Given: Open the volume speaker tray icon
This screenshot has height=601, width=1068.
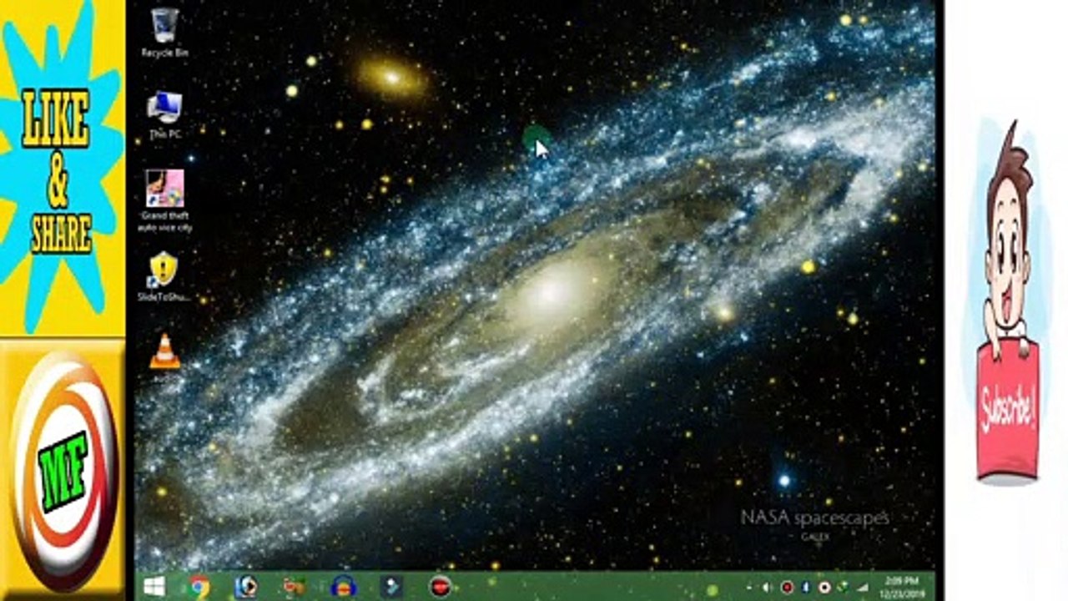Looking at the screenshot, I should click(x=766, y=588).
